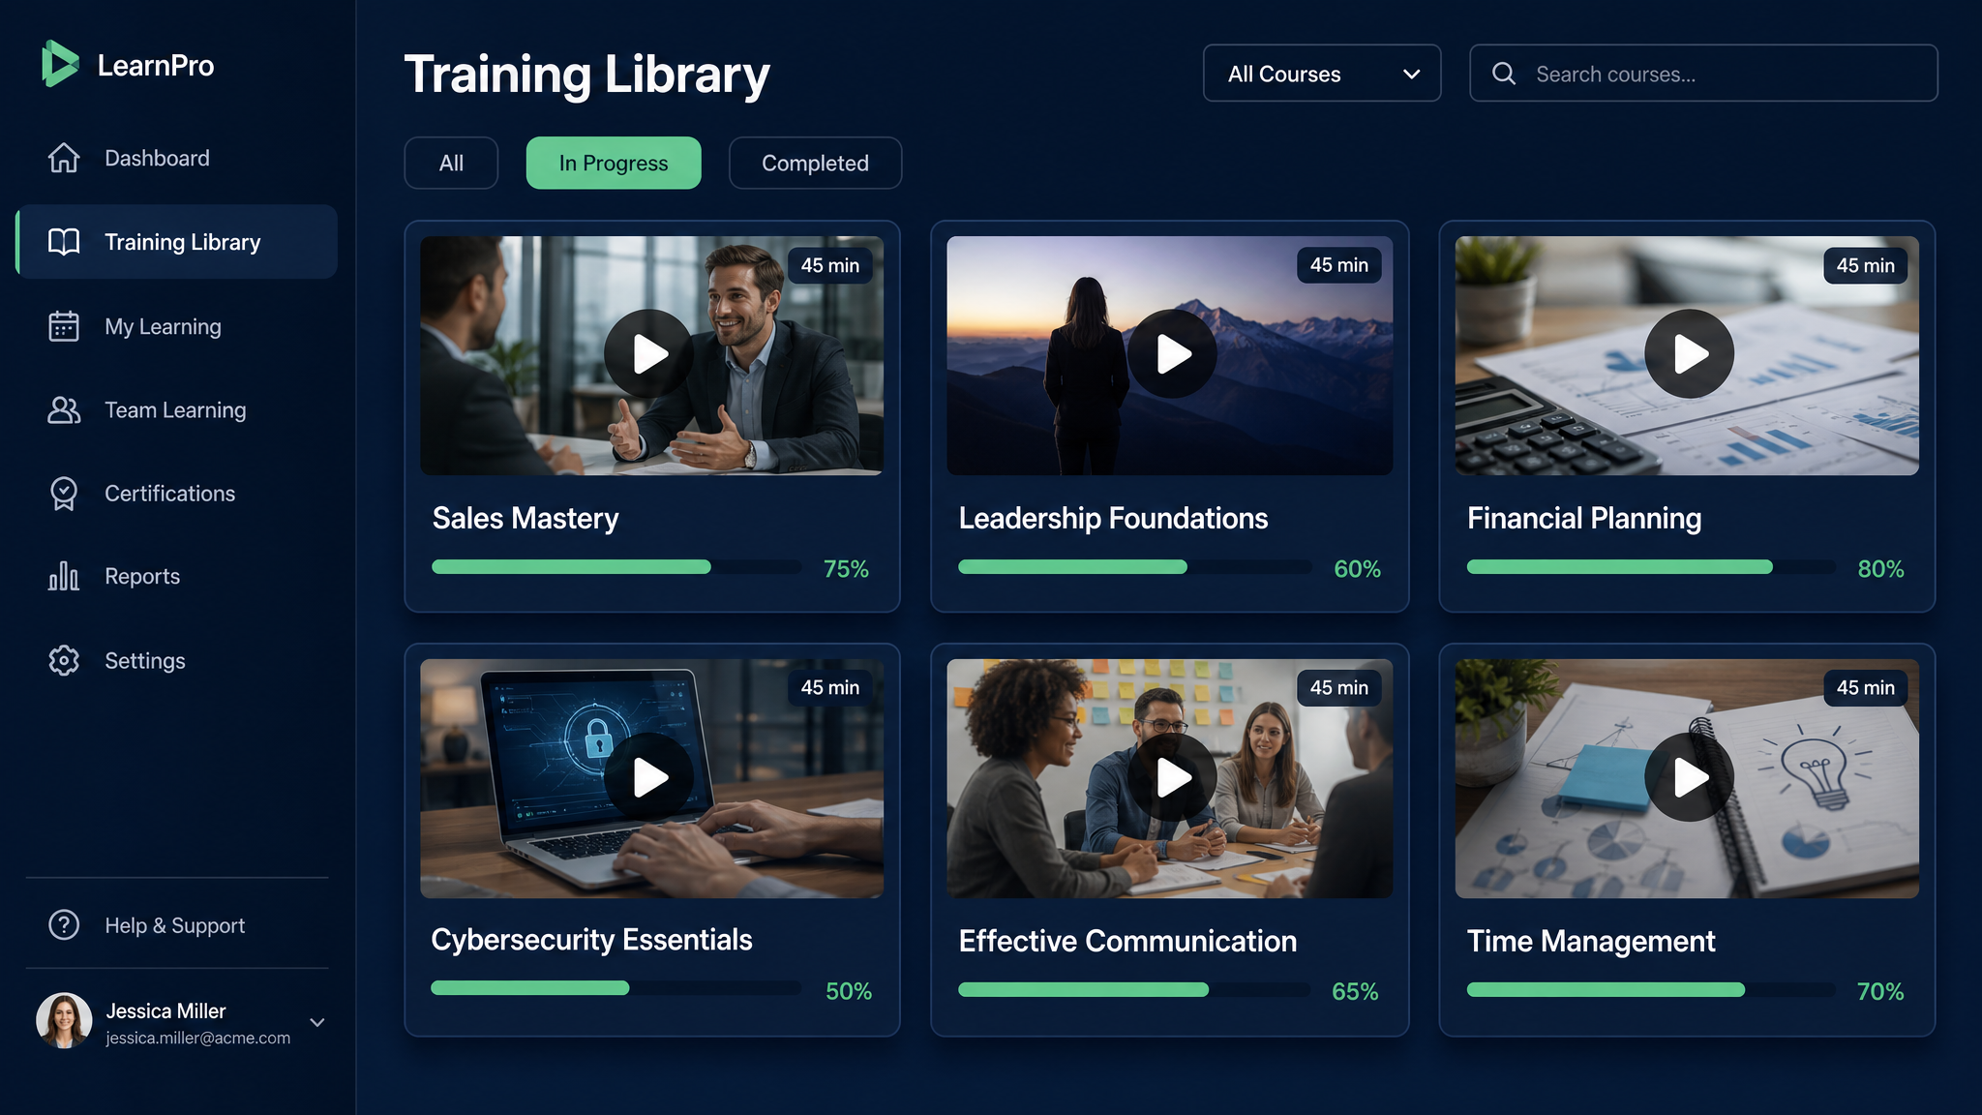
Task: Click the Cybersecurity Essentials course title
Action: point(591,940)
